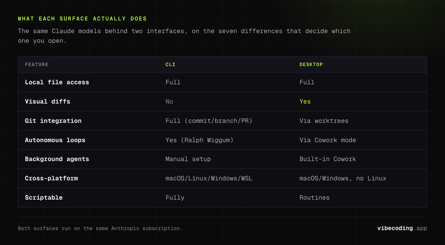Viewport: 445px width, 245px height.
Task: Click the 'WHAT EACH SURFACE ACTUALLY DOES' heading
Action: coord(82,19)
